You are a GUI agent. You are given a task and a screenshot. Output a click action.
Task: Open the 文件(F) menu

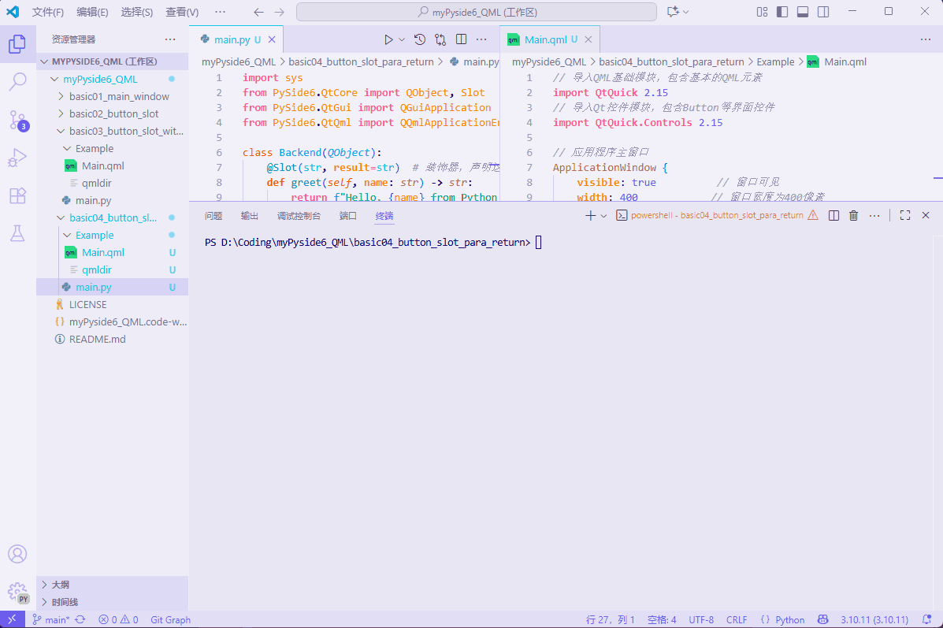47,12
